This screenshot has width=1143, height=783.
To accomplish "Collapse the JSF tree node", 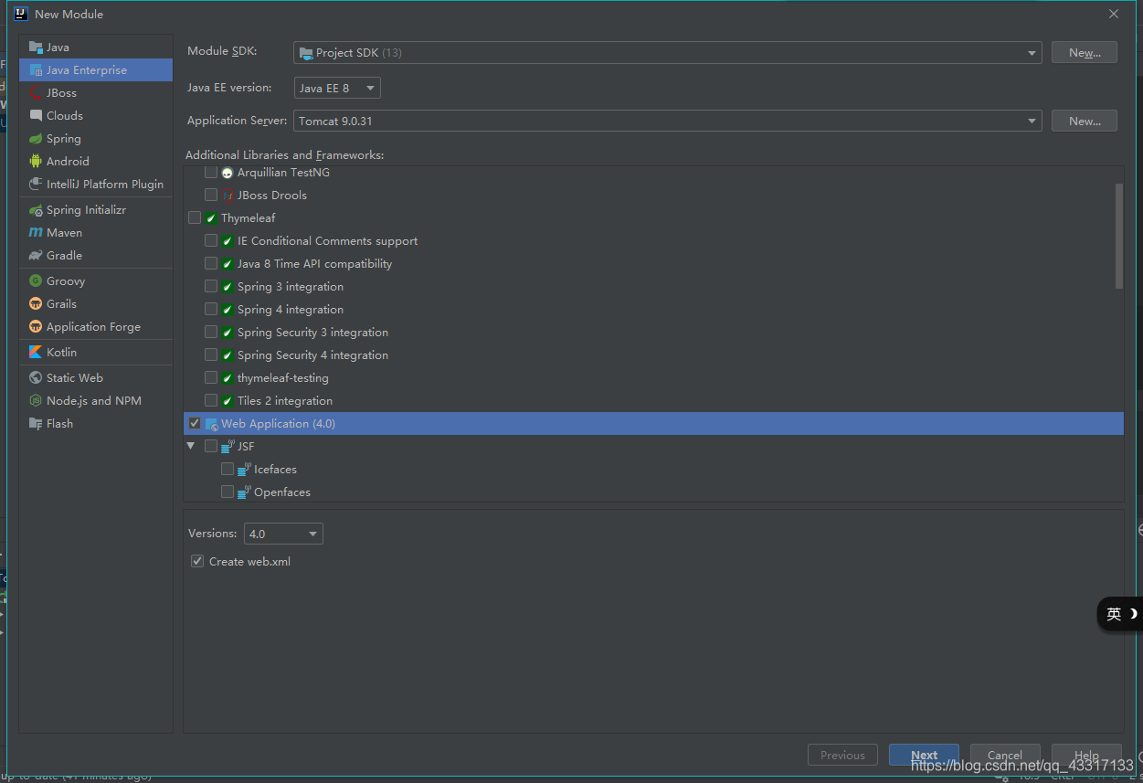I will tap(191, 447).
